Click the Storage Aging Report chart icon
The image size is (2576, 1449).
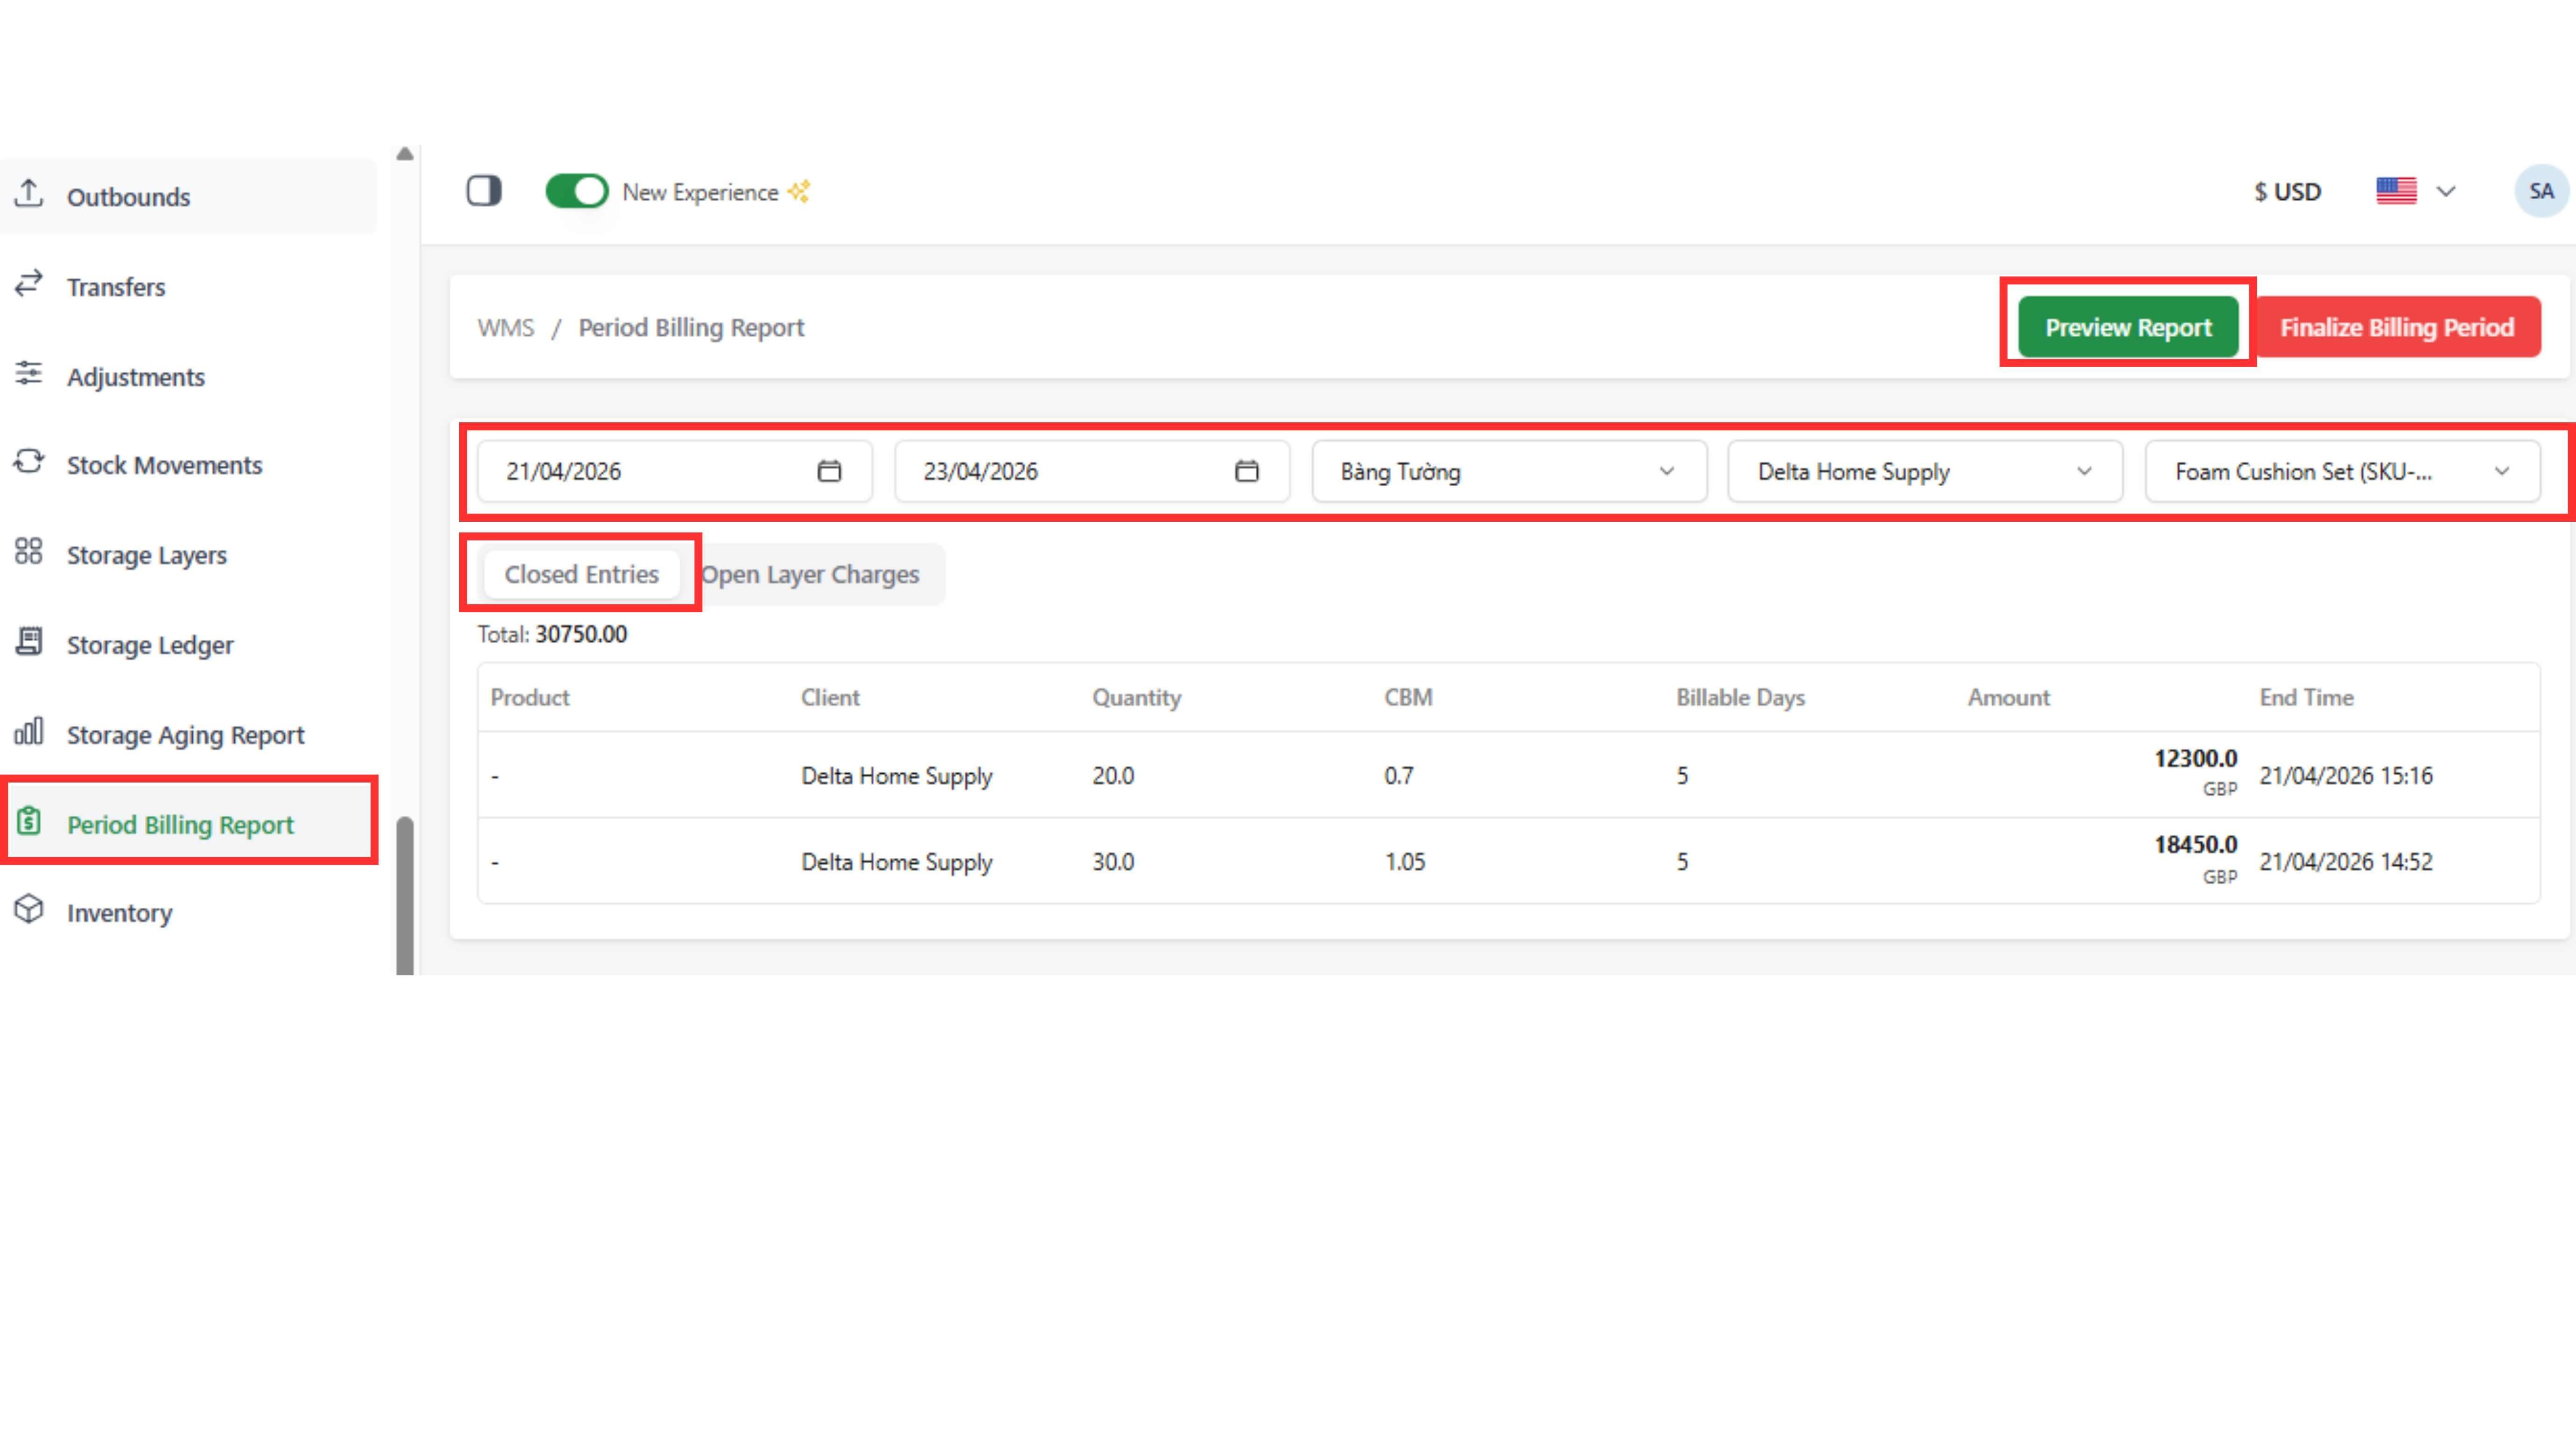[29, 732]
